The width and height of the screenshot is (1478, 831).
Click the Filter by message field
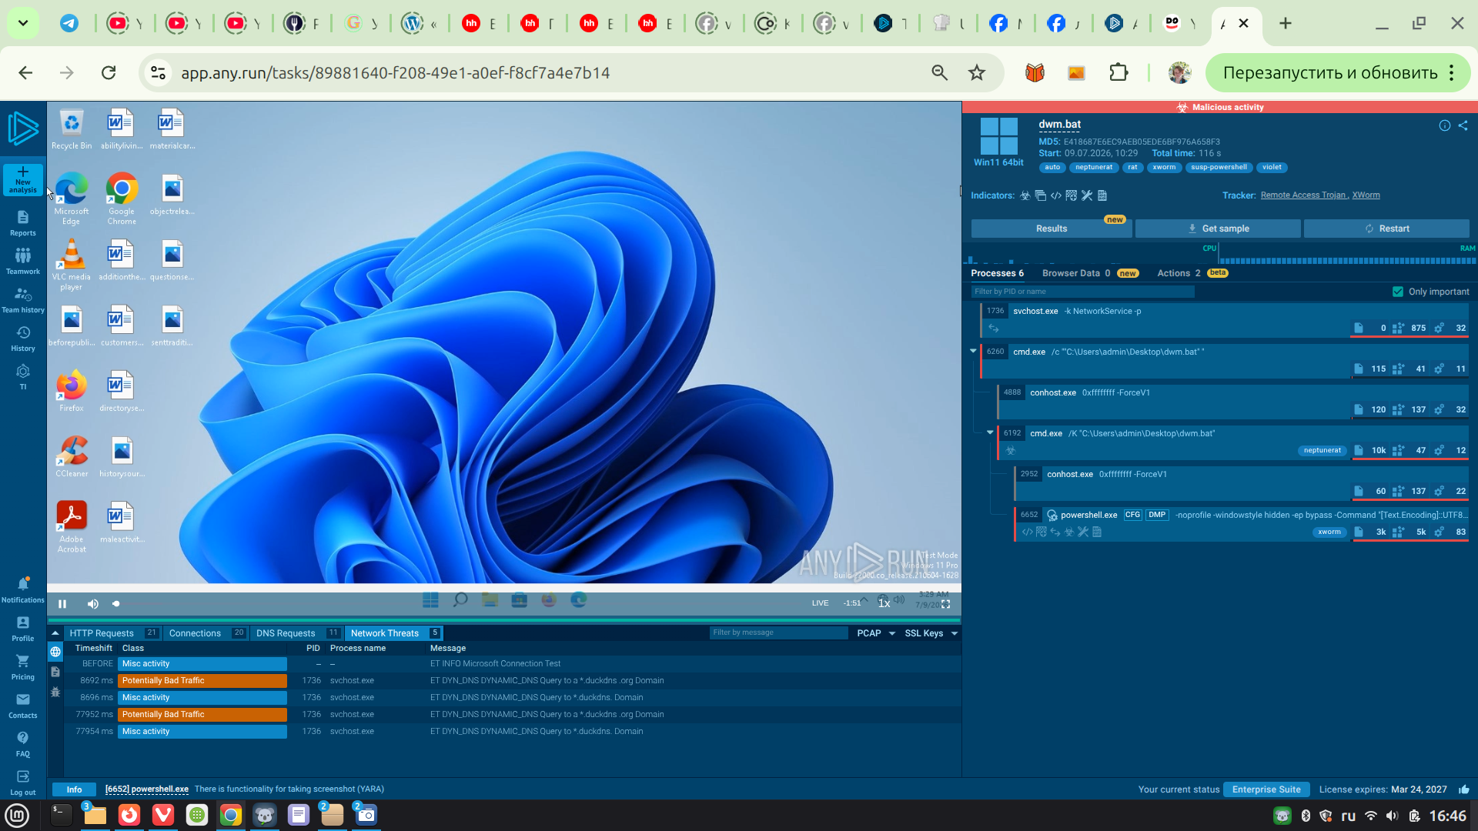coord(778,632)
